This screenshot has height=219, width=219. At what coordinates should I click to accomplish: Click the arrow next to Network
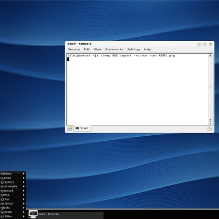(24, 191)
